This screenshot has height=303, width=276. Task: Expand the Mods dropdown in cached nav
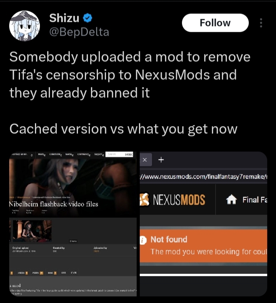tap(41, 154)
